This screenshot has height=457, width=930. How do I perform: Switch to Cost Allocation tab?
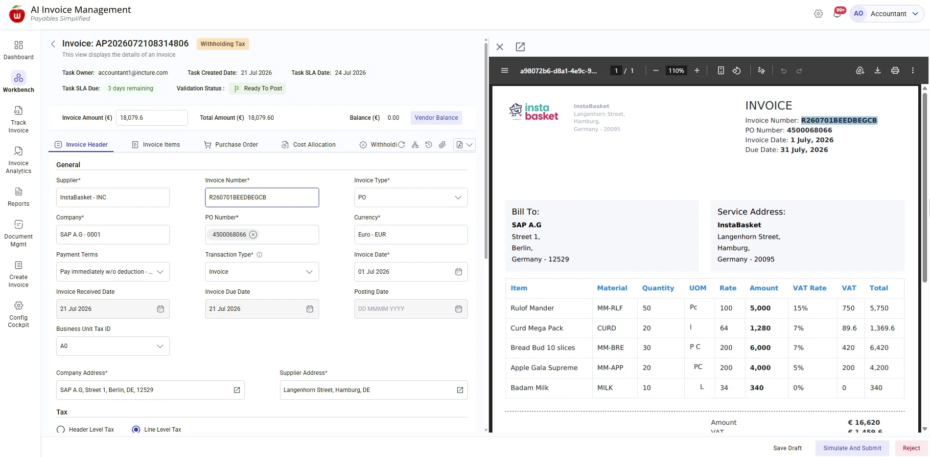coord(309,145)
